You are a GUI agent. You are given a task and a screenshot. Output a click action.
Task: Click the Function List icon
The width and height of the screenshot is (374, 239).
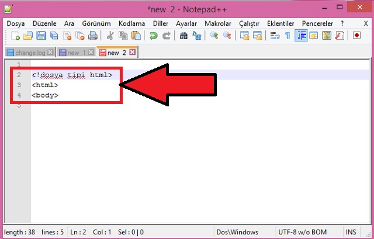click(340, 36)
